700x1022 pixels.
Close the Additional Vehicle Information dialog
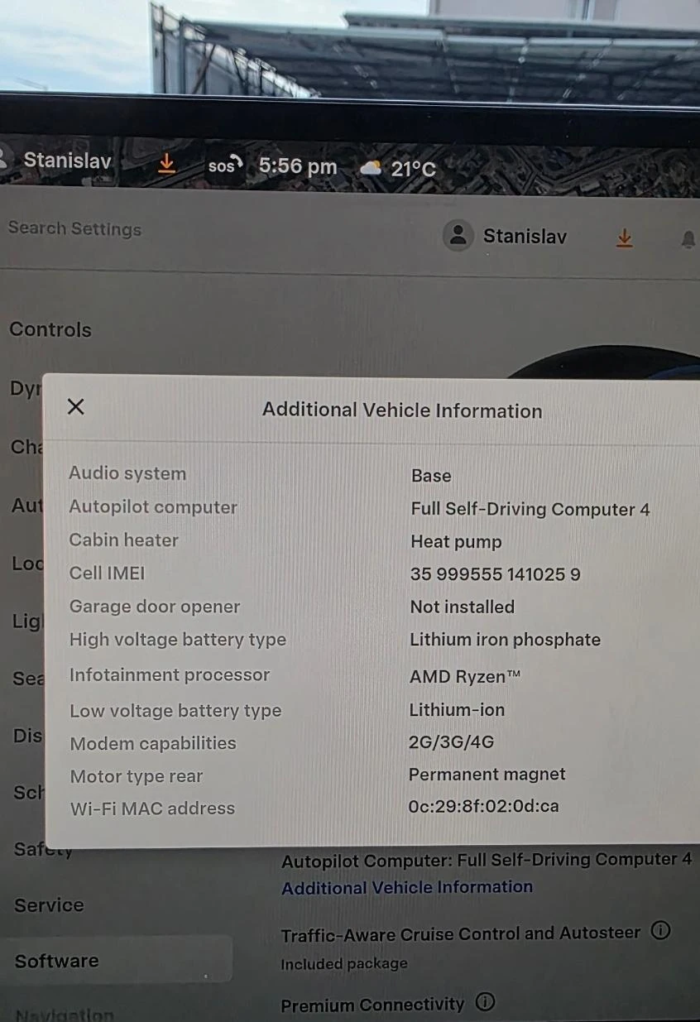75,406
